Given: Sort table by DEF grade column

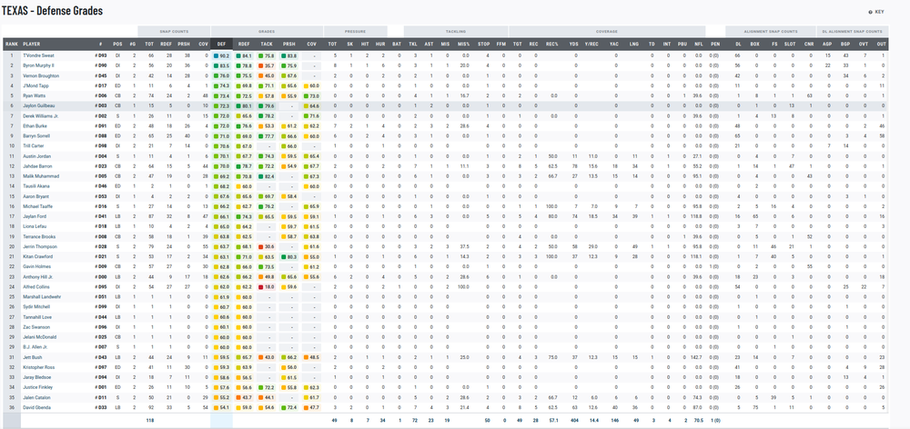Looking at the screenshot, I should click(223, 43).
